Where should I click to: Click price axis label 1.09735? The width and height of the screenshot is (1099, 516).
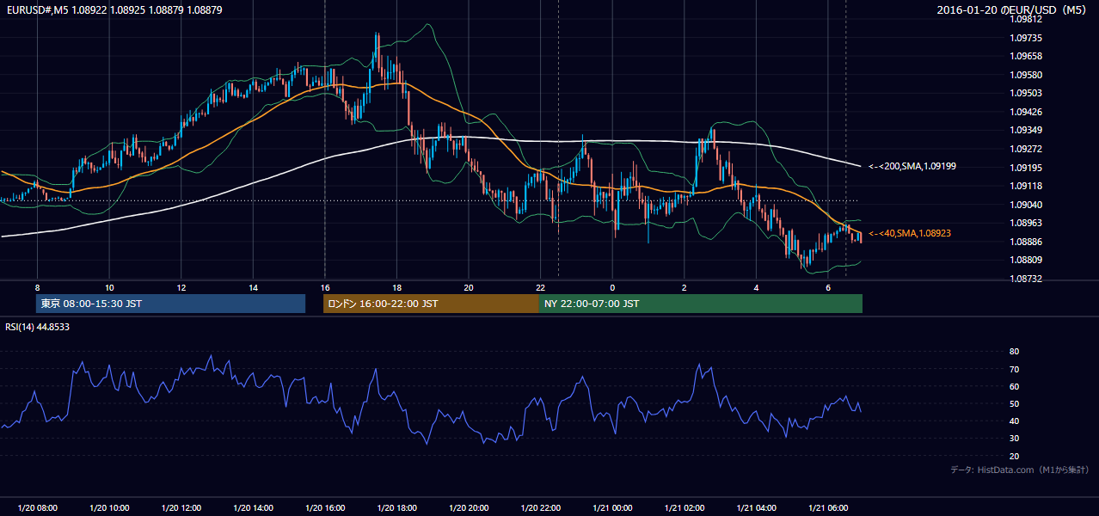click(x=1026, y=38)
